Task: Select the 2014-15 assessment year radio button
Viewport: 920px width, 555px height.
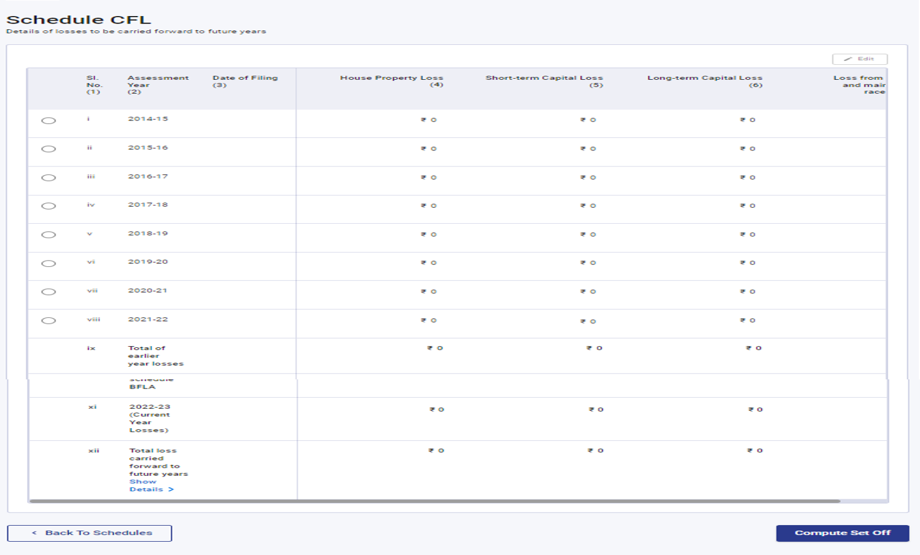Action: coord(49,121)
